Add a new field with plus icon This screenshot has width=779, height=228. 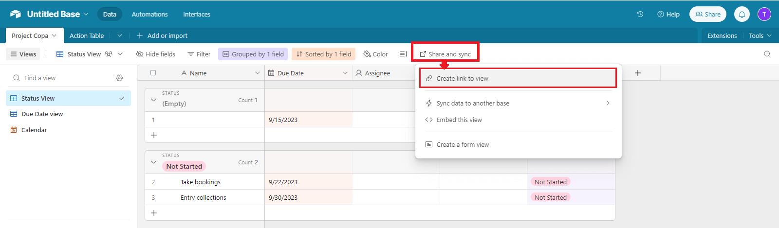[x=638, y=73]
